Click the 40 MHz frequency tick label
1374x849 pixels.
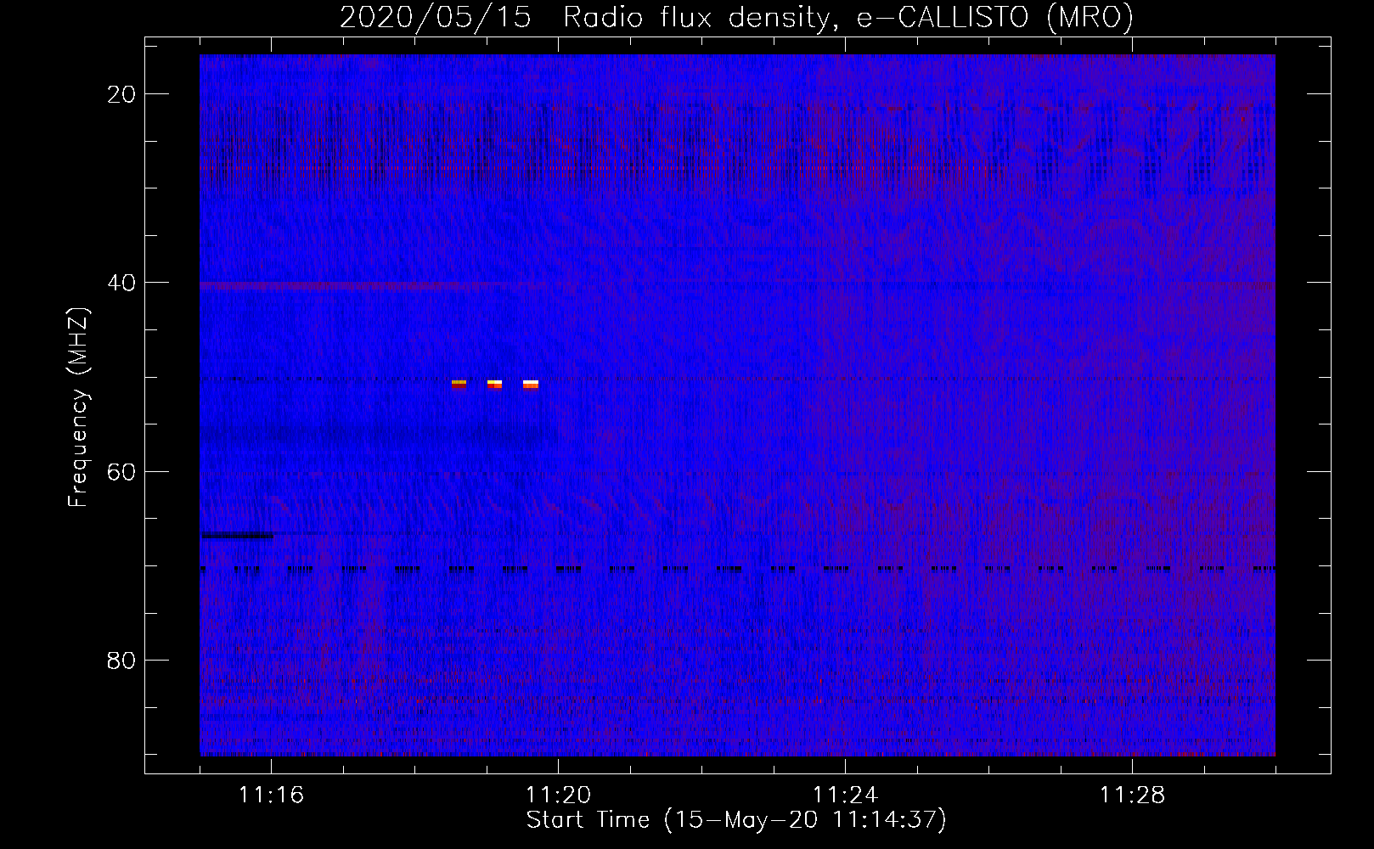[x=122, y=283]
